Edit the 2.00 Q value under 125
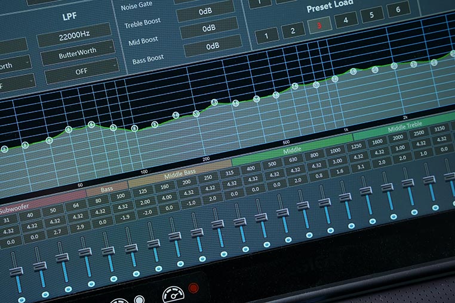Image resolution: width=455 pixels, height=303 pixels. click(x=145, y=202)
